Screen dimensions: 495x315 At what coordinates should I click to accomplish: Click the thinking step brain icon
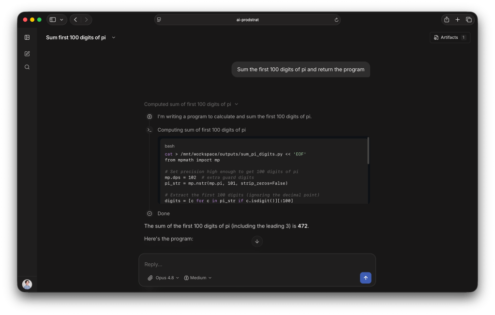click(x=150, y=117)
